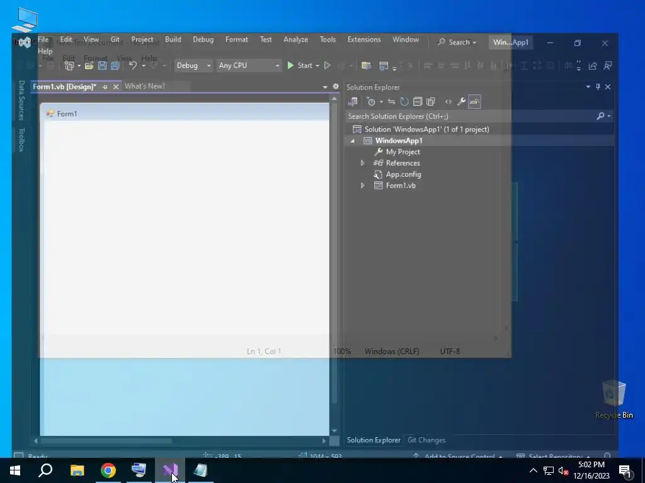Open Solution Explorer window position dropdown
Image resolution: width=645 pixels, height=483 pixels.
[588, 87]
